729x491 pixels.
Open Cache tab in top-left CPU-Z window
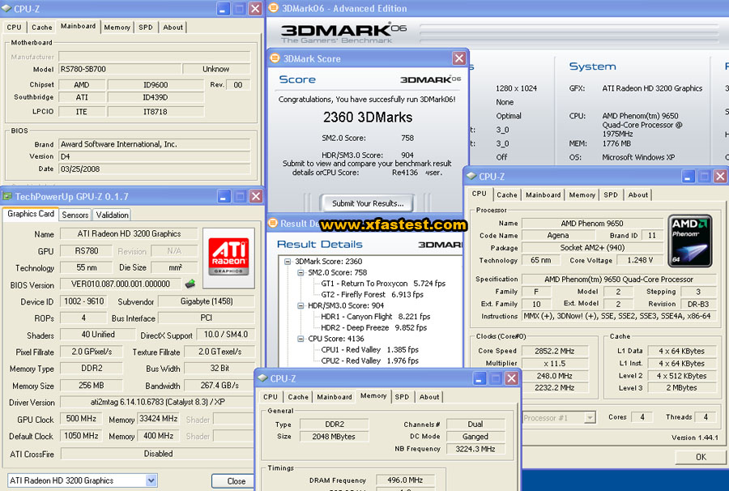(42, 28)
